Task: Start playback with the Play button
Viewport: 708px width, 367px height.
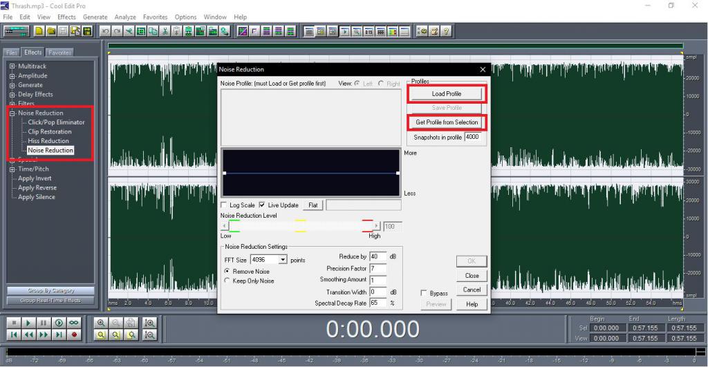Action: 28,323
